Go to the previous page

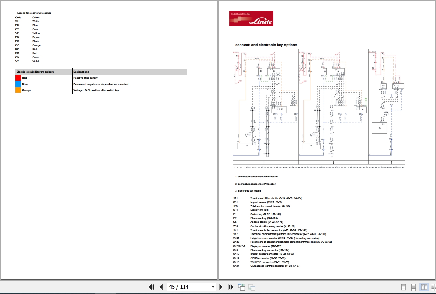(x=161, y=287)
